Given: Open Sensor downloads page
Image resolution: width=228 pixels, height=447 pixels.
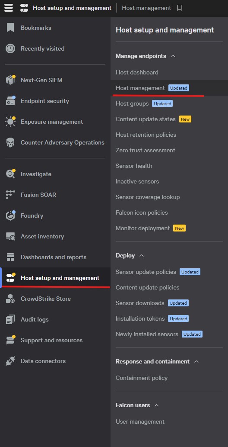Looking at the screenshot, I should coord(140,303).
